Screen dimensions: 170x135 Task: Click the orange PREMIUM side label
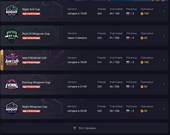tap(2, 60)
